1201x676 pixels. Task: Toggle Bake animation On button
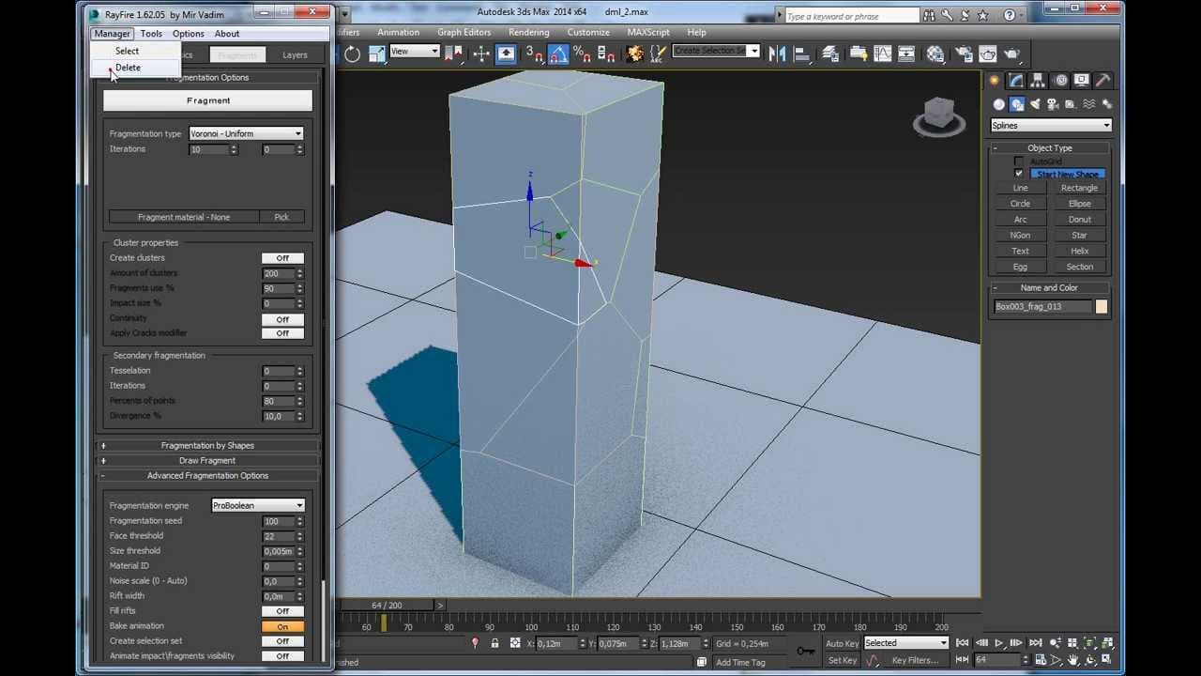(x=282, y=626)
